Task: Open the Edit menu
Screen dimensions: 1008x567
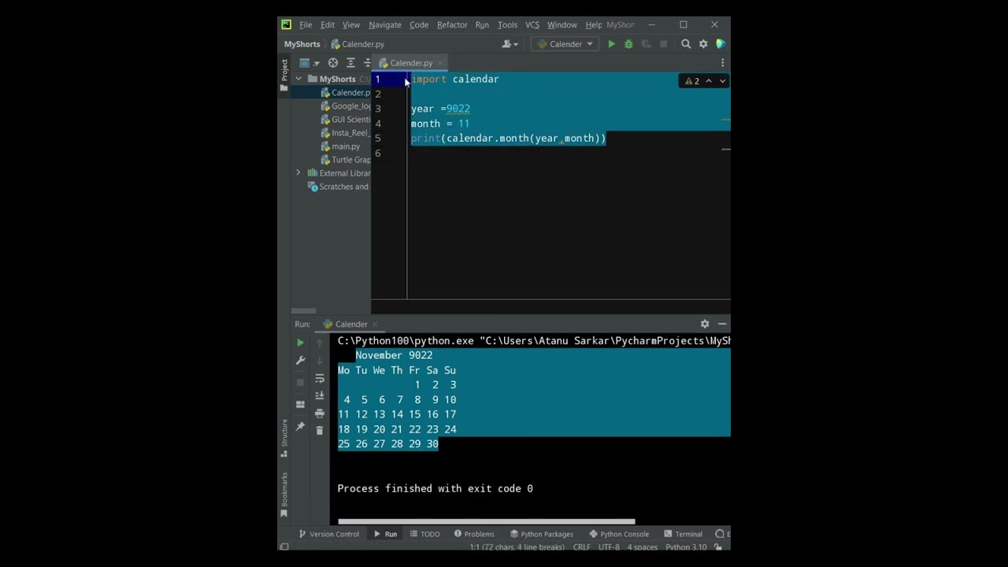Action: click(328, 25)
